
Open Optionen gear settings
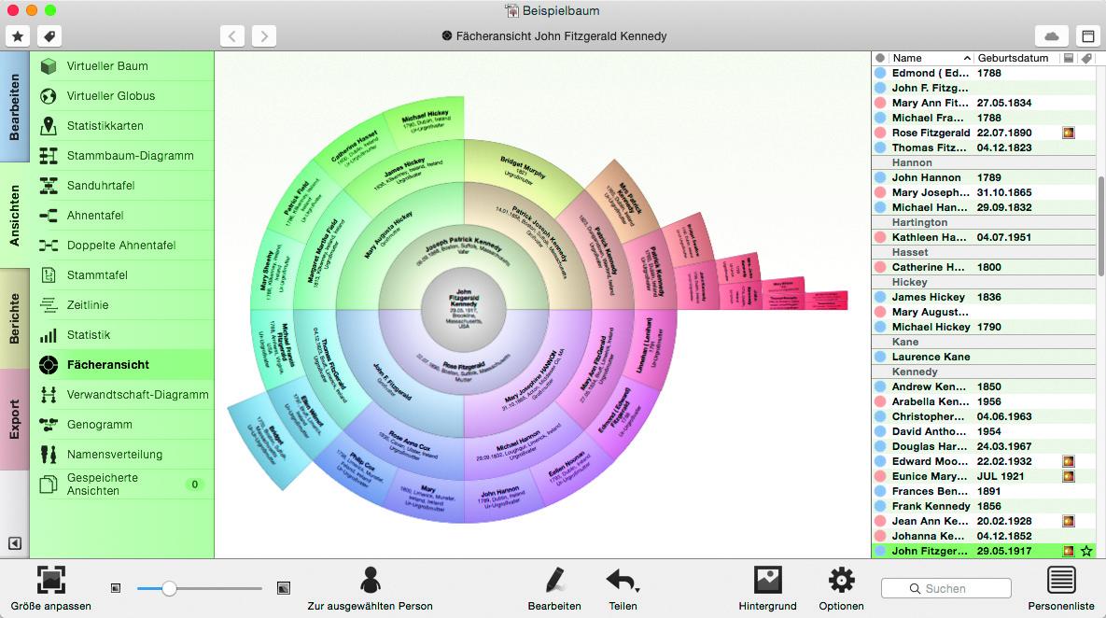click(x=841, y=588)
